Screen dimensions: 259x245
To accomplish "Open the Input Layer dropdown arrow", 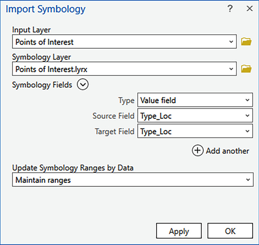I will (231, 42).
